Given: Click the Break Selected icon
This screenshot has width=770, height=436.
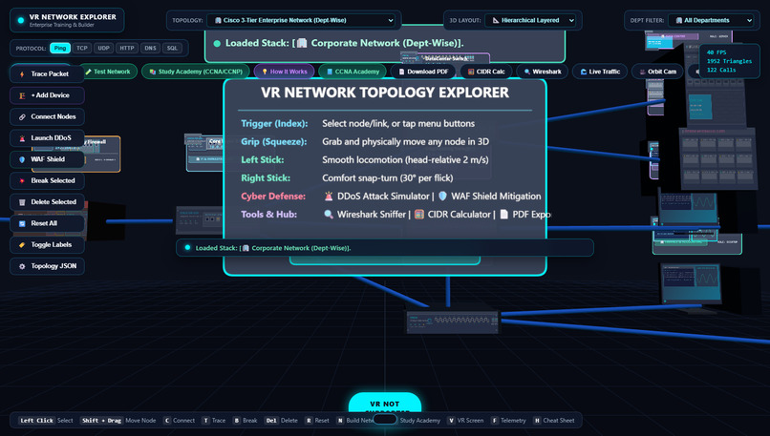Looking at the screenshot, I should click(22, 181).
